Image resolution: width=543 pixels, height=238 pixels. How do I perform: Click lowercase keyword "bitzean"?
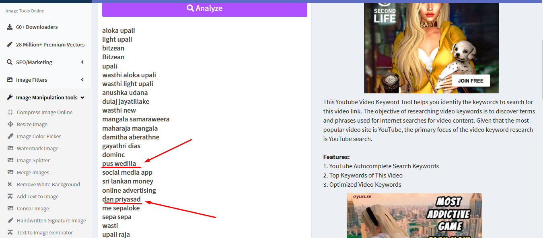click(x=113, y=48)
